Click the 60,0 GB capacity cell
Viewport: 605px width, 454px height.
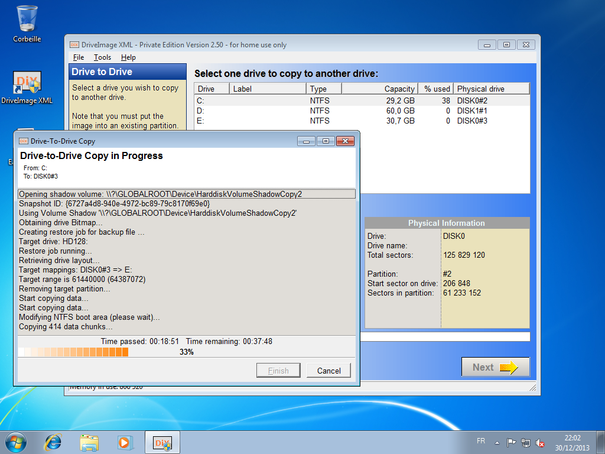coord(400,111)
